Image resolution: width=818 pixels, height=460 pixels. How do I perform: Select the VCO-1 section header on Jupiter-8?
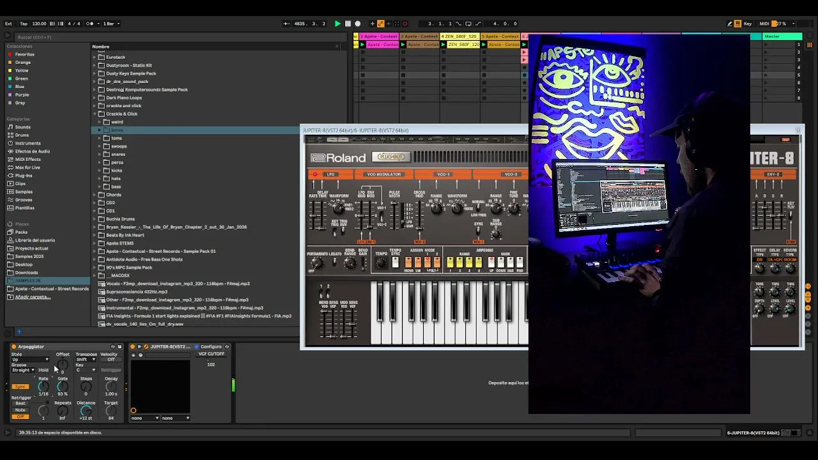pyautogui.click(x=444, y=174)
